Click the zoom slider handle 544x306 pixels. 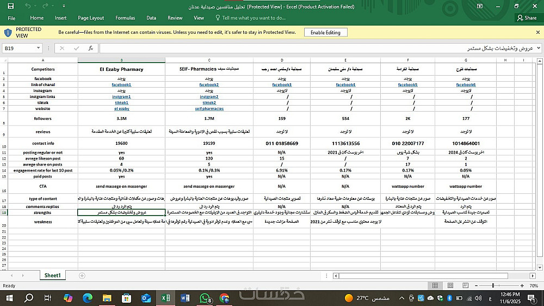click(x=493, y=285)
